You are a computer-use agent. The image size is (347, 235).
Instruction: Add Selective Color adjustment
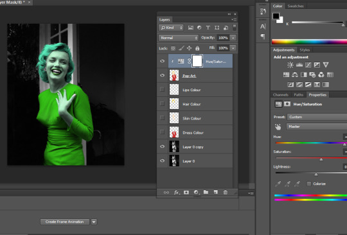tap(317, 85)
